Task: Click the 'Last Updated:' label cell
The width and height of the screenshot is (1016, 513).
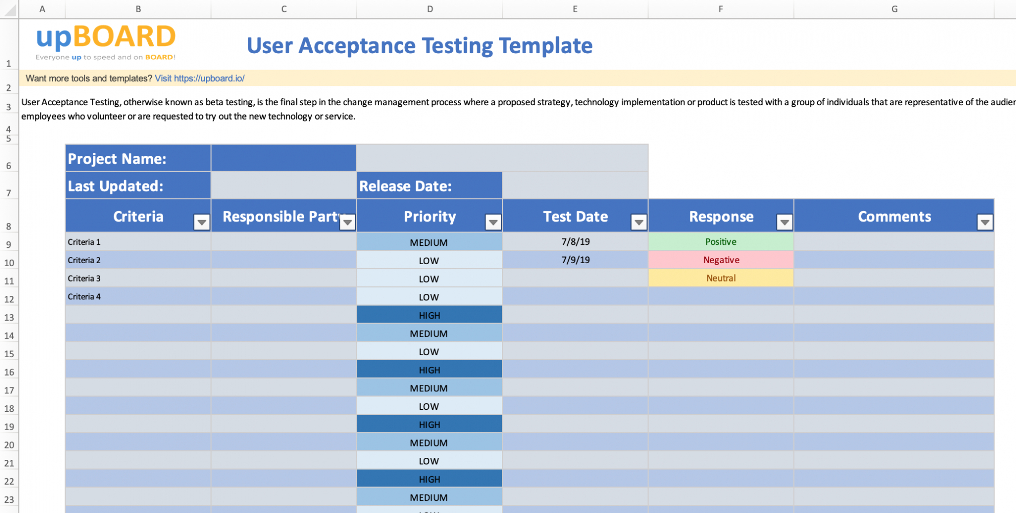Action: (138, 186)
